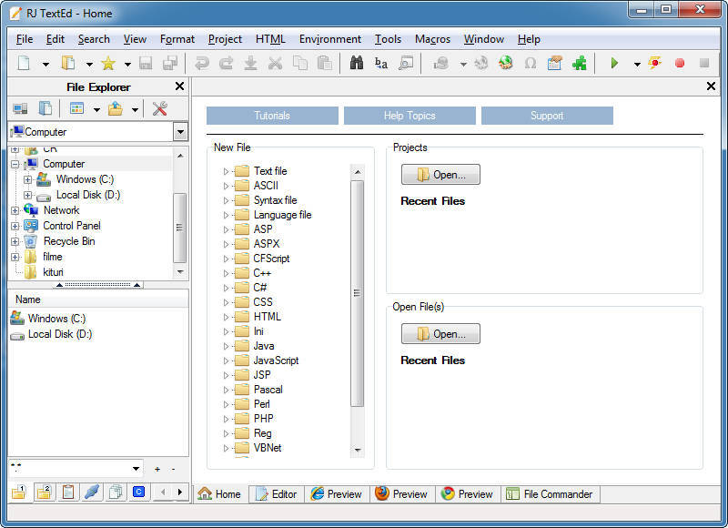Viewport: 728px width, 528px height.
Task: Click the blue C panel tab icon
Action: coord(138,492)
